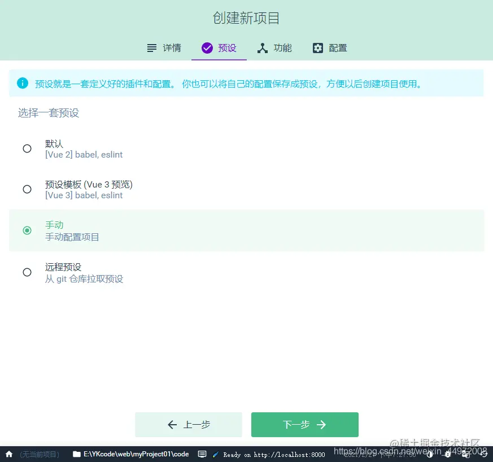Click the 下一步 button
The width and height of the screenshot is (493, 462).
click(x=304, y=424)
